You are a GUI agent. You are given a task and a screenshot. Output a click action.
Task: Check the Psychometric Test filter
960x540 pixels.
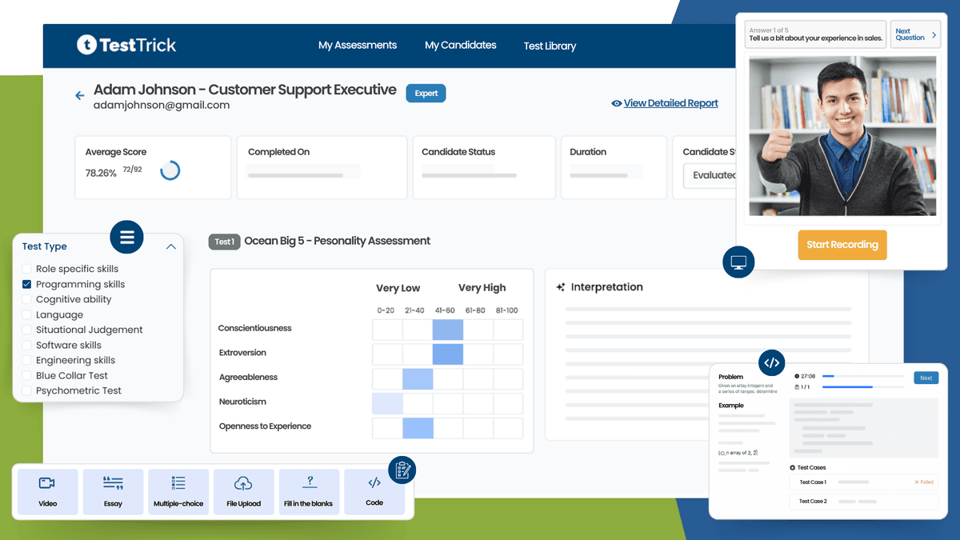point(26,390)
